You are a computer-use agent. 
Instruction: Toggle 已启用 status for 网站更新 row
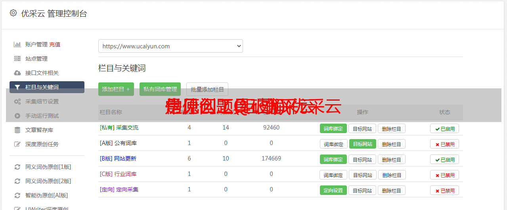click(x=444, y=159)
